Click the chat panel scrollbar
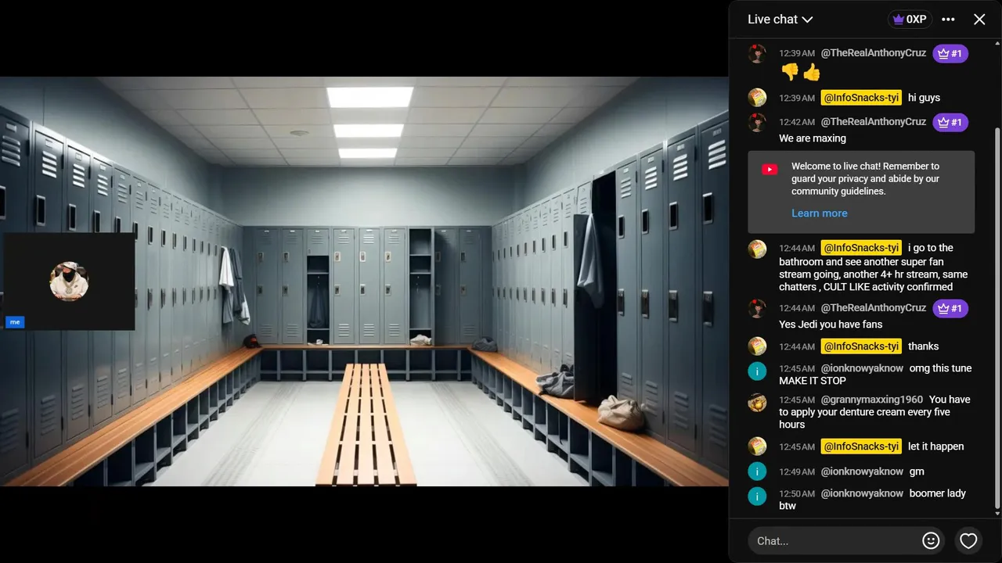Viewport: 1002px width, 563px height. pyautogui.click(x=997, y=317)
